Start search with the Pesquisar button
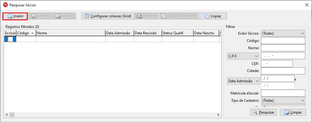Screen dimensions: 312x123 [264, 112]
